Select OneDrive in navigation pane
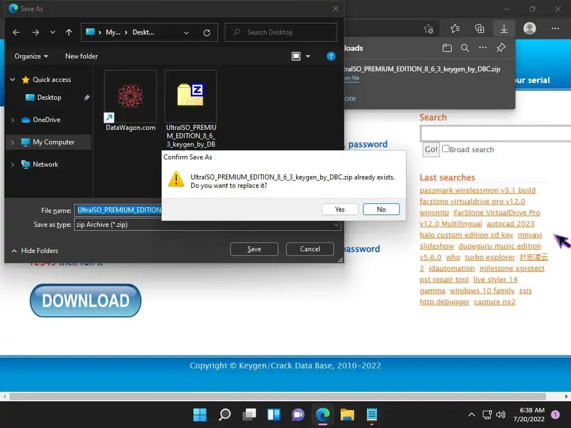The width and height of the screenshot is (571, 428). coord(46,120)
